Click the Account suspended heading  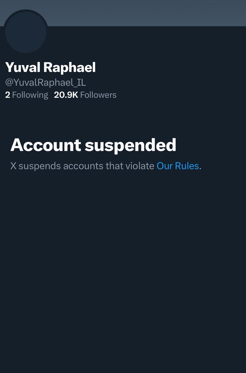(x=93, y=145)
